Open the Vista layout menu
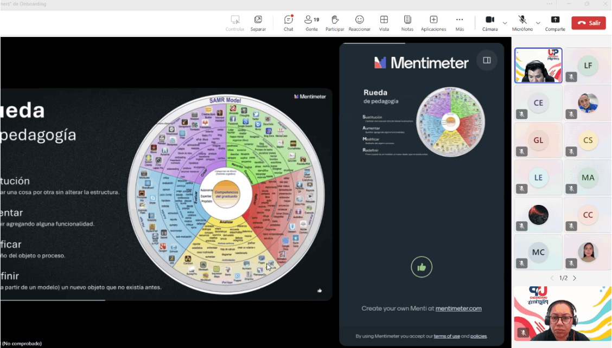This screenshot has height=348, width=612. (384, 23)
